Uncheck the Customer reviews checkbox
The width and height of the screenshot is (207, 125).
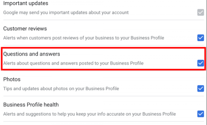tap(200, 38)
